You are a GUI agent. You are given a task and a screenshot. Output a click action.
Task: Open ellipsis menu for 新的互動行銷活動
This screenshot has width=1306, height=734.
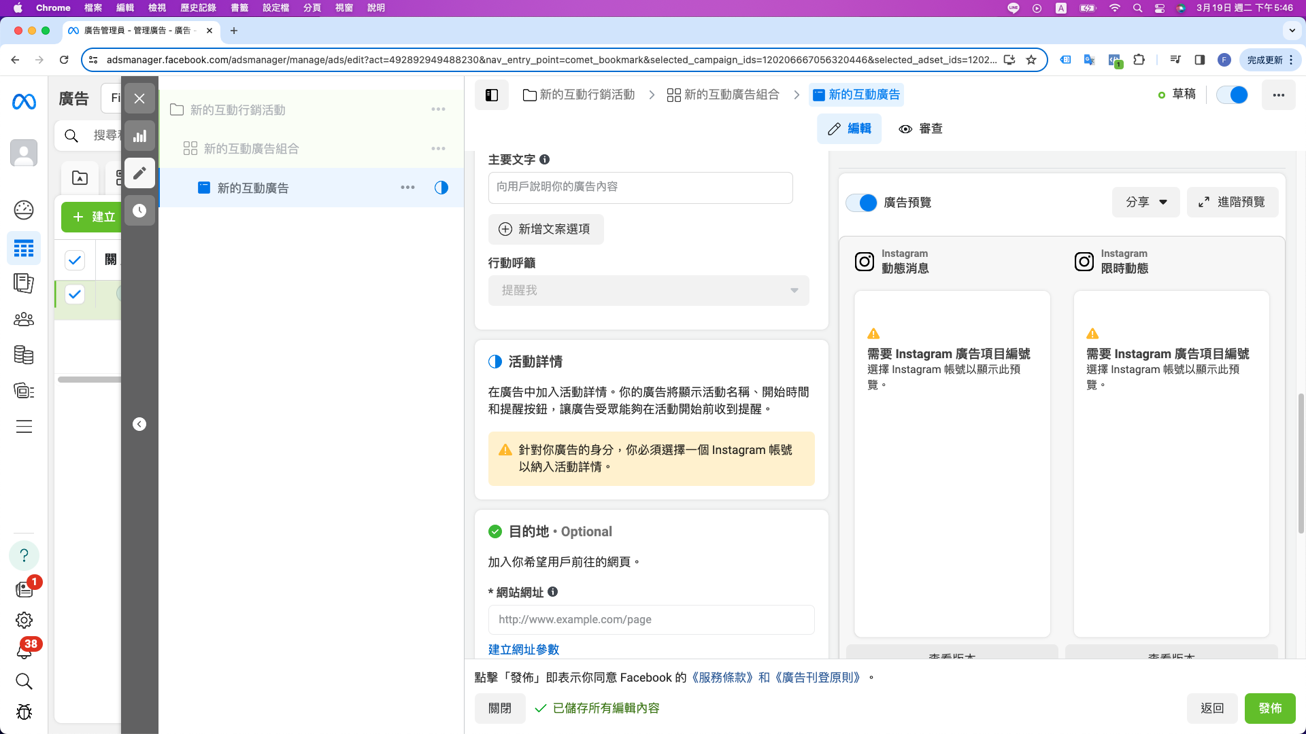click(x=439, y=109)
